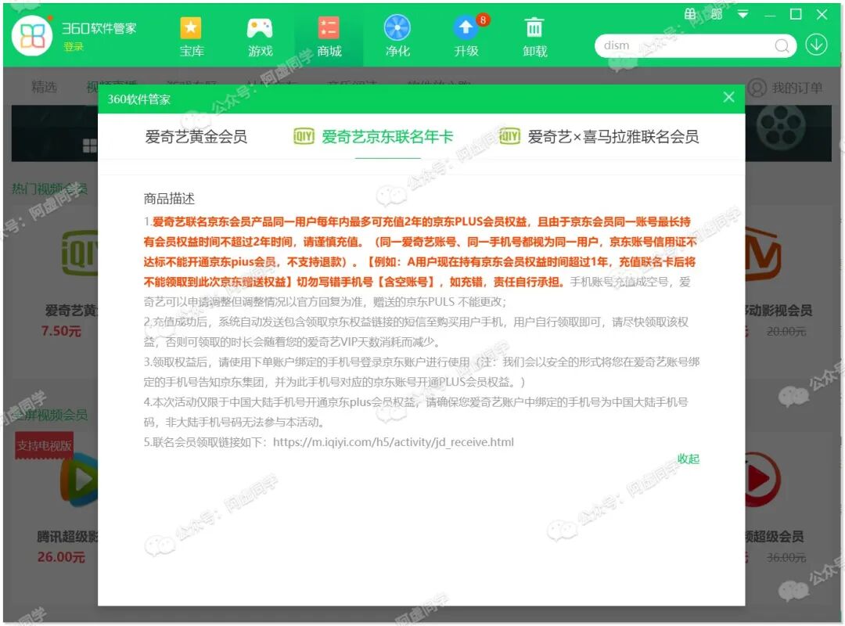
Task: Close the 360软件管家 product dialog
Action: click(728, 97)
